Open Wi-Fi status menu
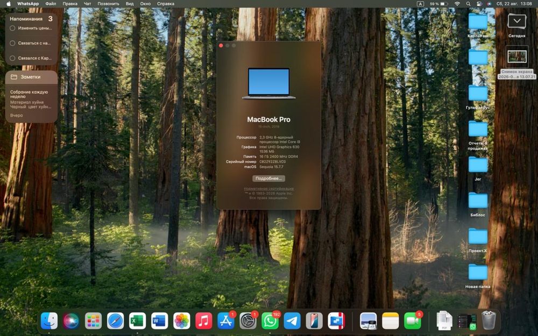This screenshot has width=538, height=336. [457, 4]
